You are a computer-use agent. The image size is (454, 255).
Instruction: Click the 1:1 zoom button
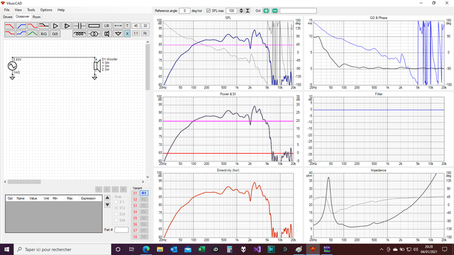[135, 33]
